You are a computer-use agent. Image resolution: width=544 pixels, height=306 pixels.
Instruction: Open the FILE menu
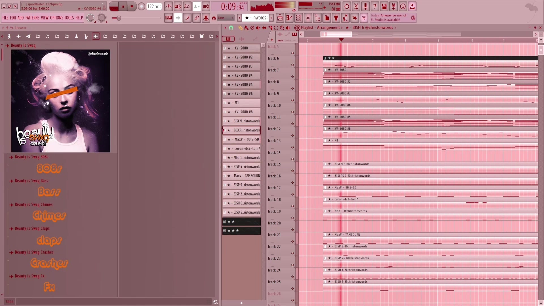click(5, 18)
